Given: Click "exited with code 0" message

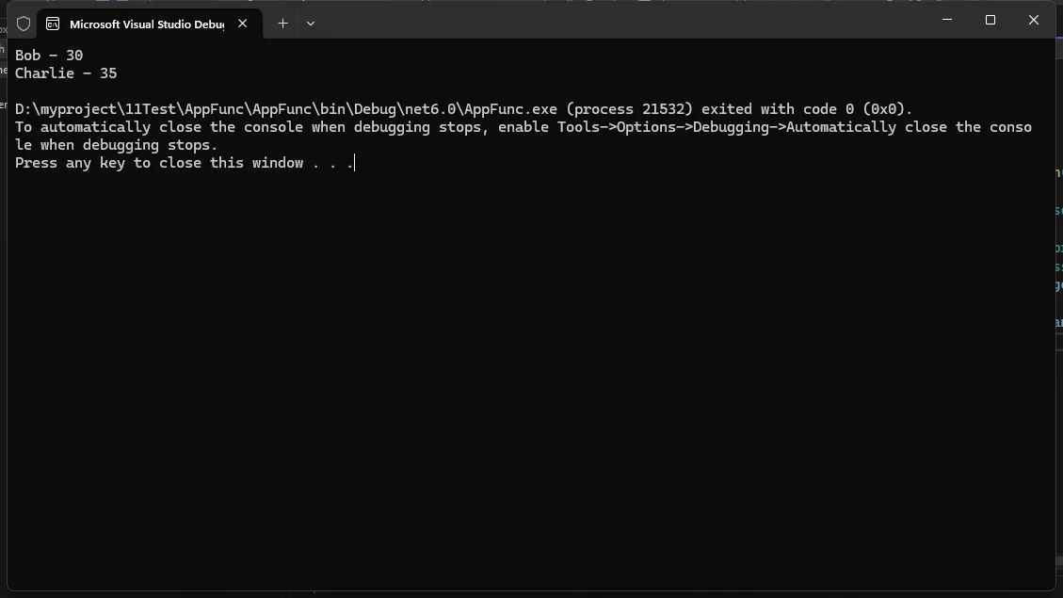Looking at the screenshot, I should click(773, 109).
